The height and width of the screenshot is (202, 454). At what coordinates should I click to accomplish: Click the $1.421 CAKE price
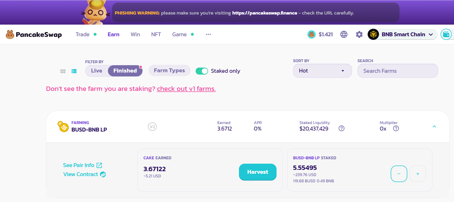[x=326, y=34]
